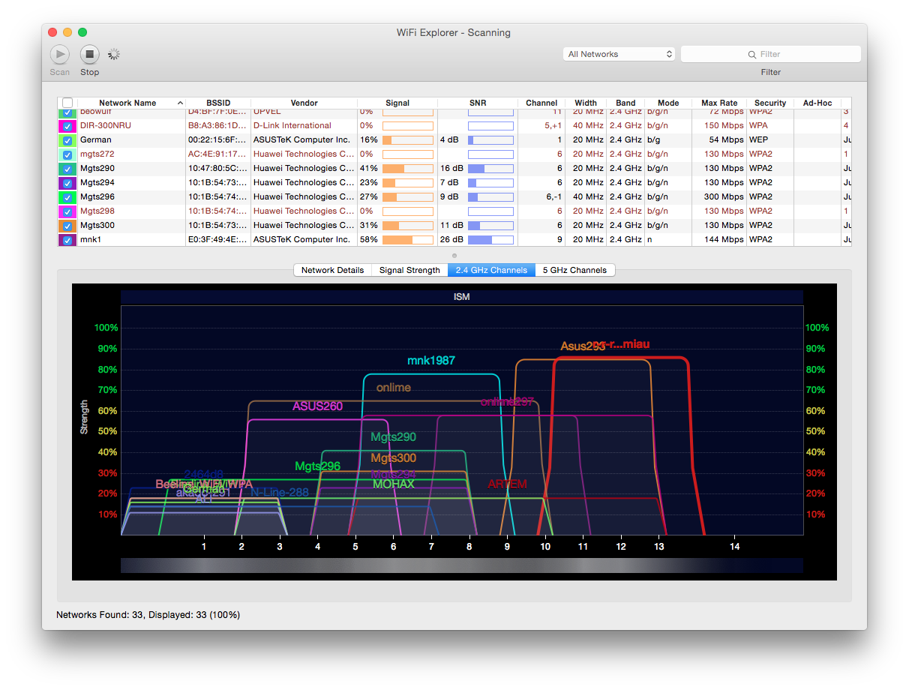
Task: Open the All Networks filter dropdown
Action: click(619, 54)
